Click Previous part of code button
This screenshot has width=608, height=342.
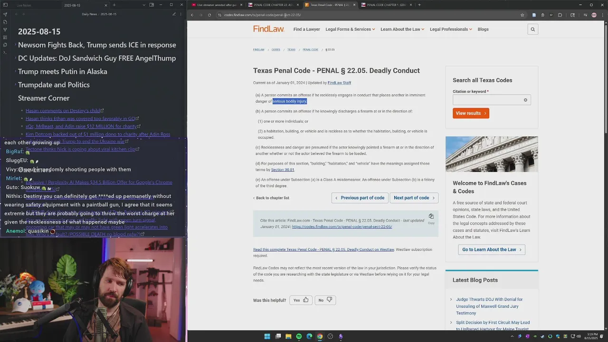[360, 198]
